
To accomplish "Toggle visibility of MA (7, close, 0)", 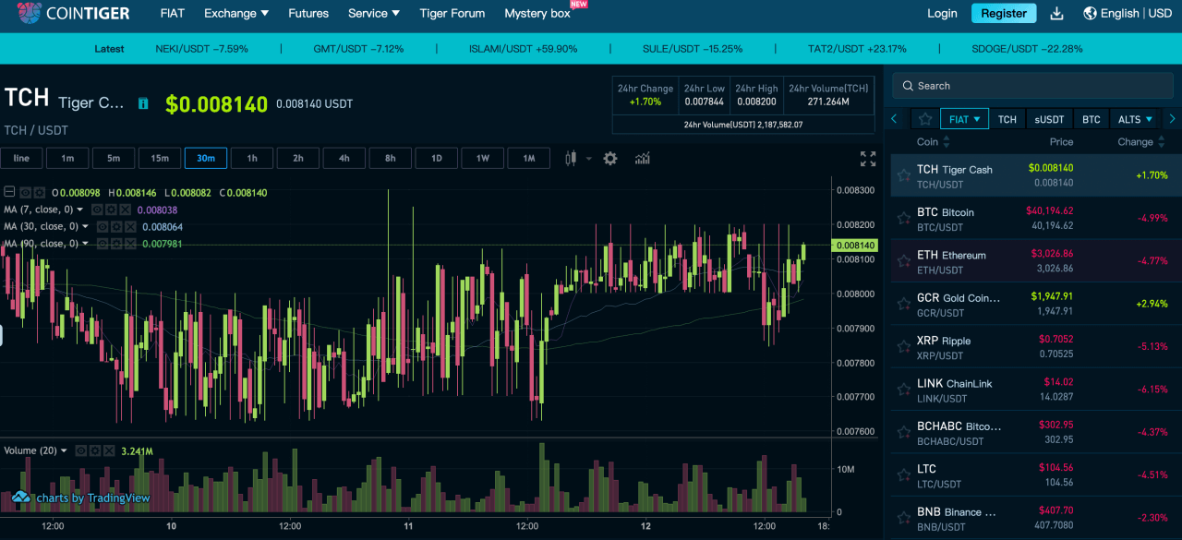I will (97, 210).
